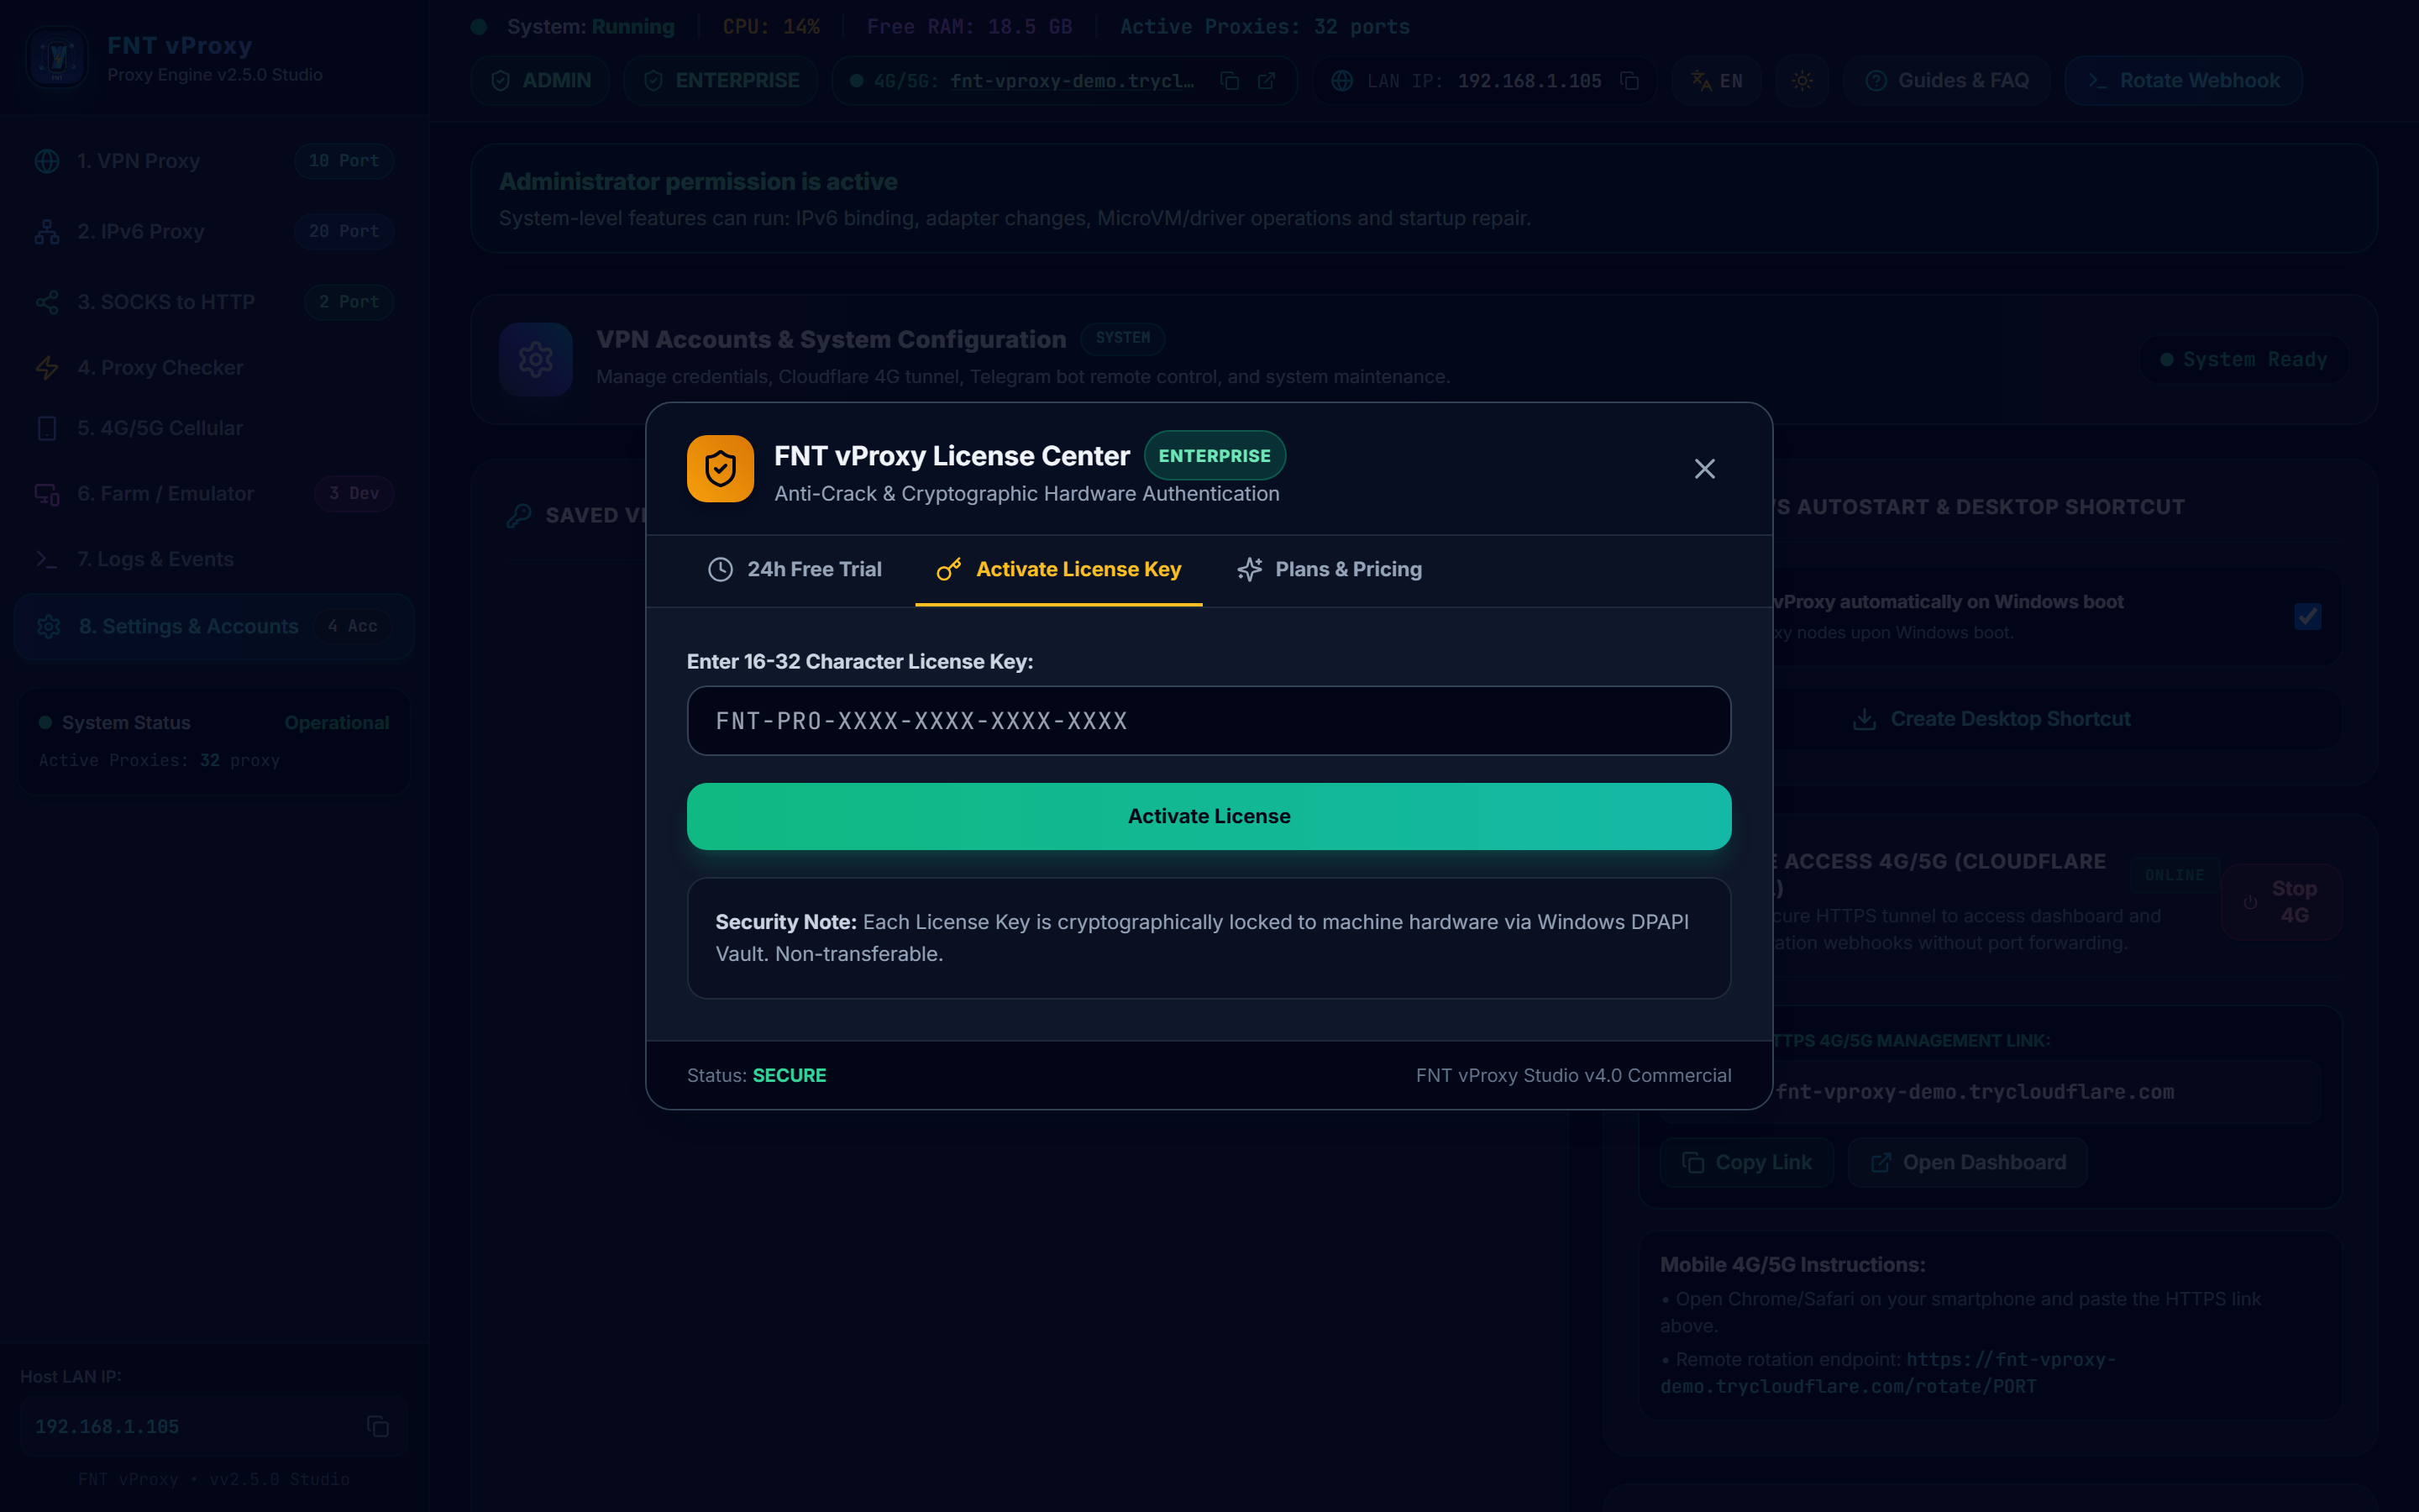Image resolution: width=2419 pixels, height=1512 pixels.
Task: Click the purple System Configuration gear icon
Action: (x=536, y=359)
